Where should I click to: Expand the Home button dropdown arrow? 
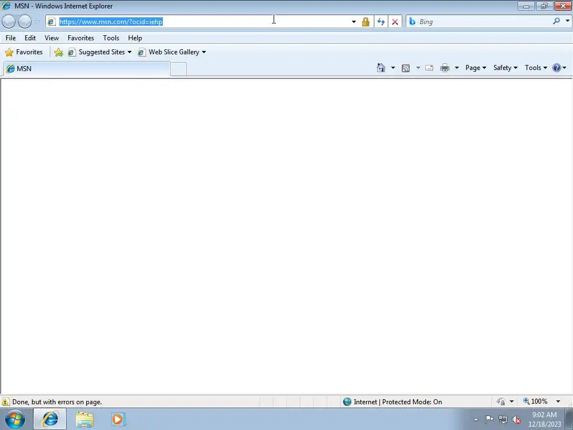[x=393, y=68]
